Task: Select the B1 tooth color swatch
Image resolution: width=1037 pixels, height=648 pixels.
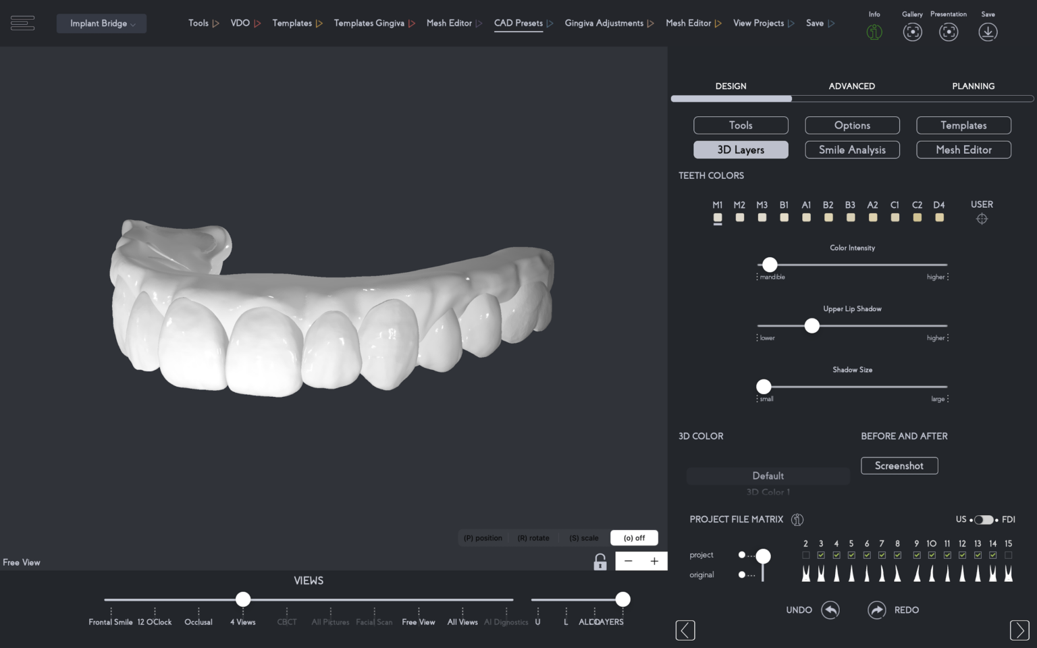Action: [x=784, y=217]
